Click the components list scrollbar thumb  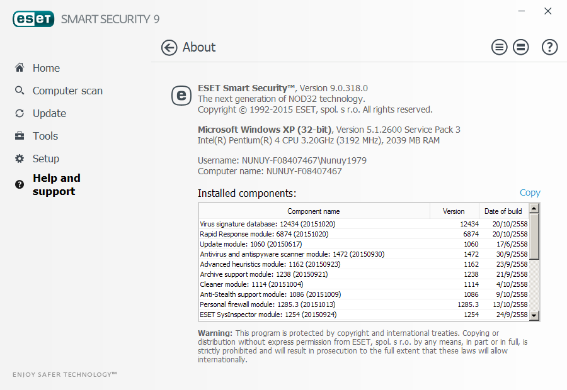[534, 237]
